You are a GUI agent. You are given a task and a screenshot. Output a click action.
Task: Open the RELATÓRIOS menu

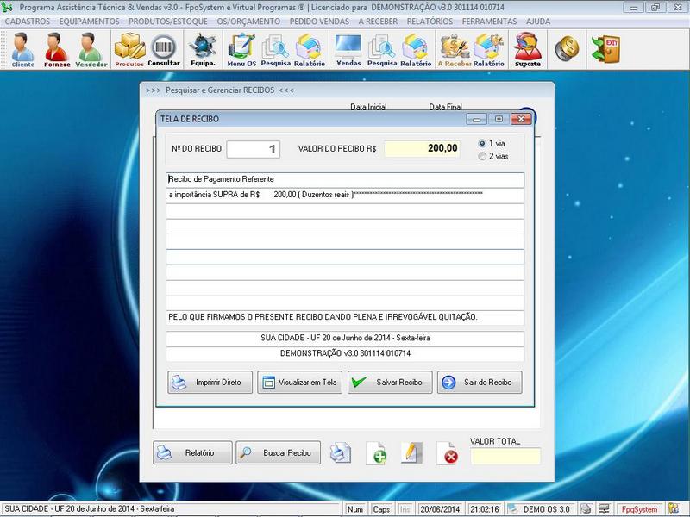tap(430, 22)
